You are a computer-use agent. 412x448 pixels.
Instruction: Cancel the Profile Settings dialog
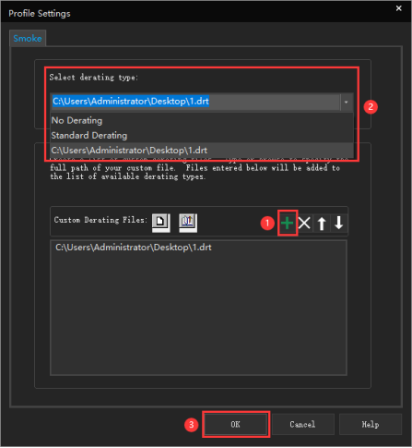click(302, 425)
